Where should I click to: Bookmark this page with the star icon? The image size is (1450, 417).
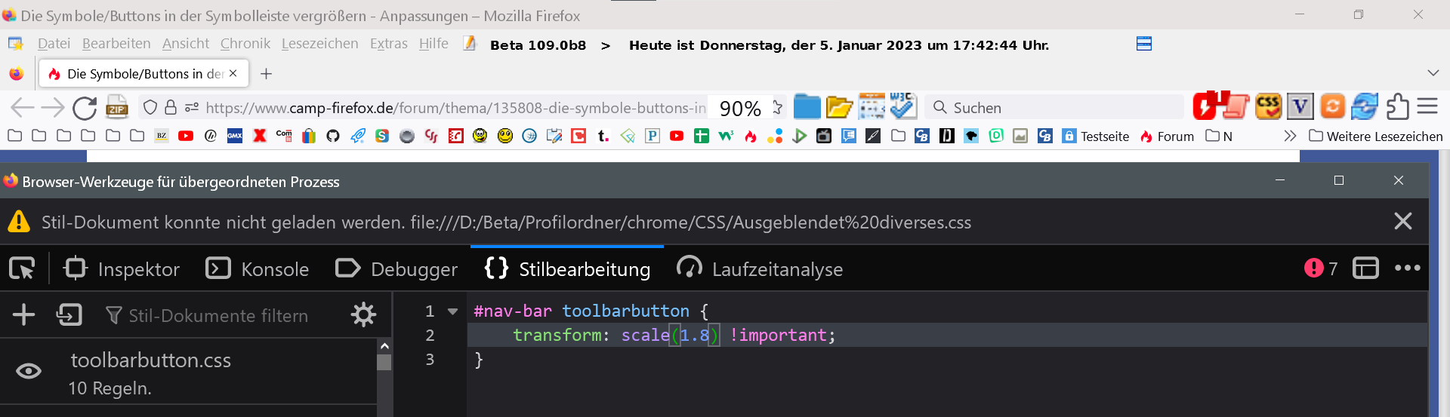pyautogui.click(x=778, y=108)
